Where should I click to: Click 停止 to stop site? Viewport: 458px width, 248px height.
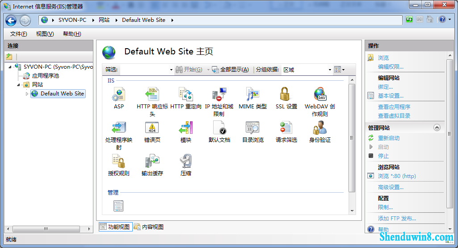pos(383,156)
